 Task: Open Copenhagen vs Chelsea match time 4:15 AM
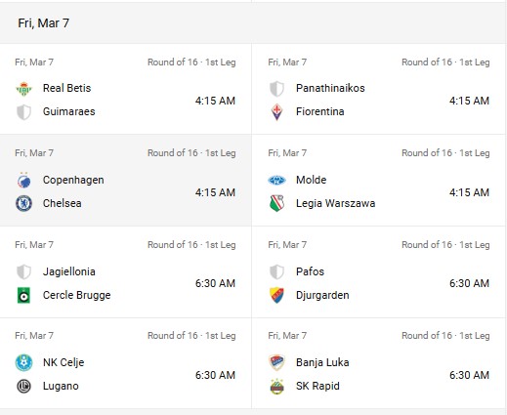point(215,192)
